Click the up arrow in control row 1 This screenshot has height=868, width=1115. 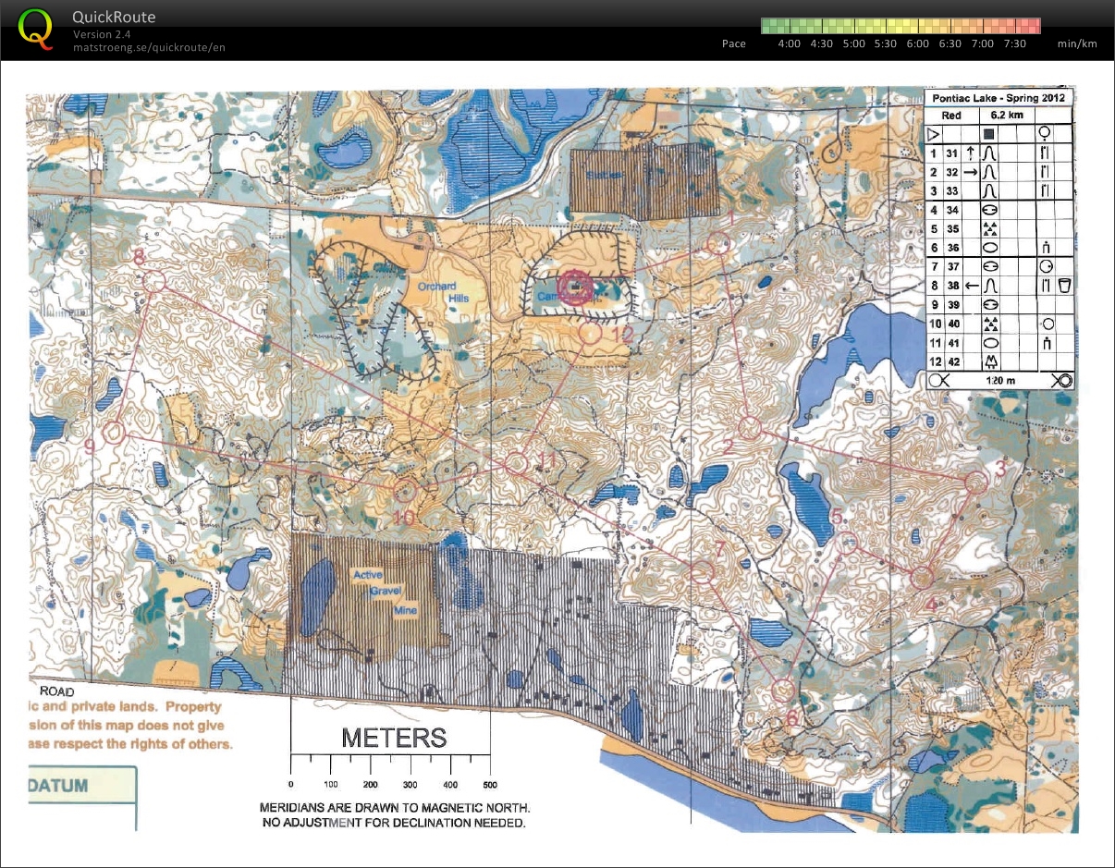coord(971,153)
